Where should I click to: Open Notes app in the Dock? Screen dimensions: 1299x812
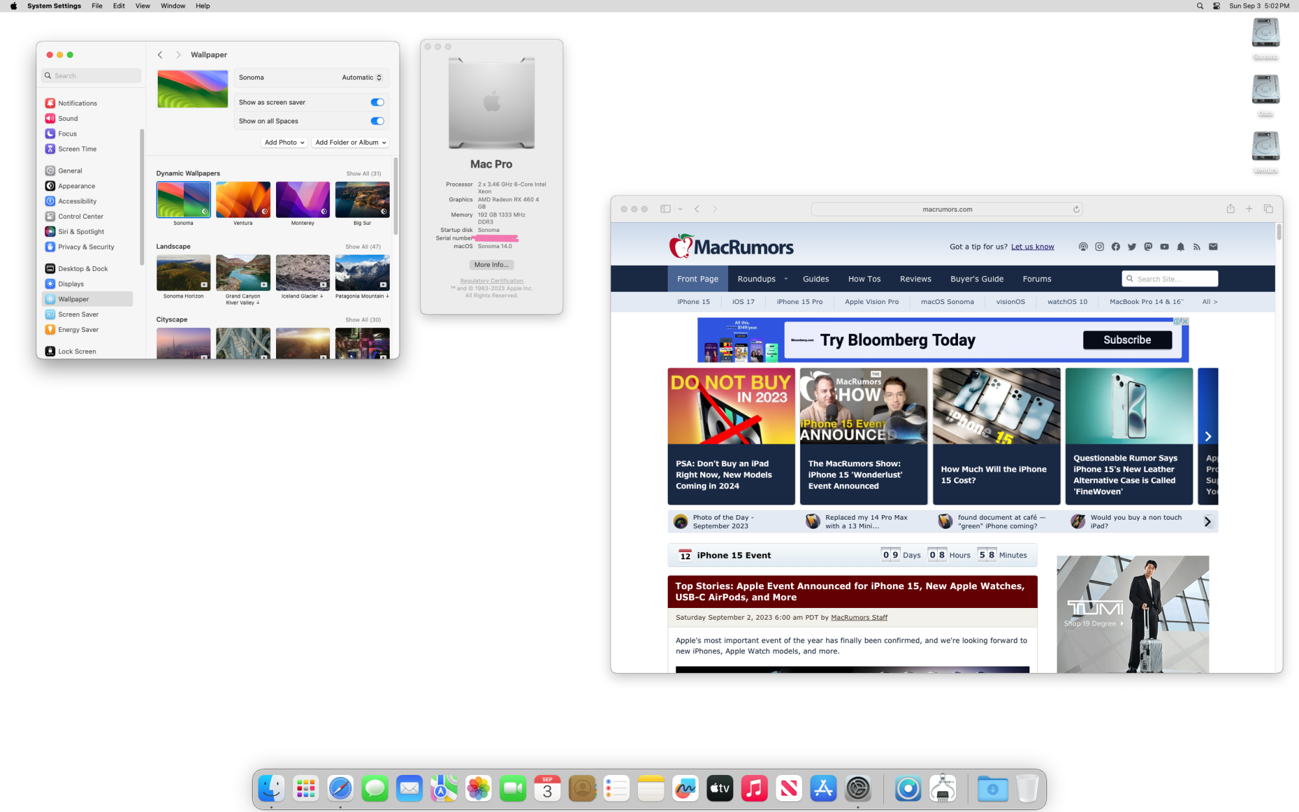pos(651,789)
